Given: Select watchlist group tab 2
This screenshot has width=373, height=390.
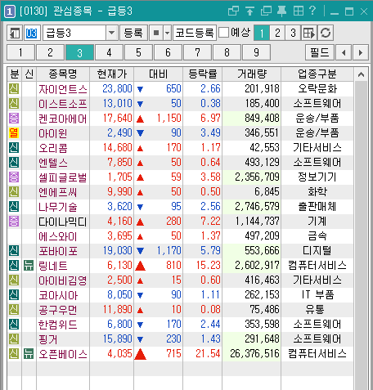Looking at the screenshot, I should (50, 52).
